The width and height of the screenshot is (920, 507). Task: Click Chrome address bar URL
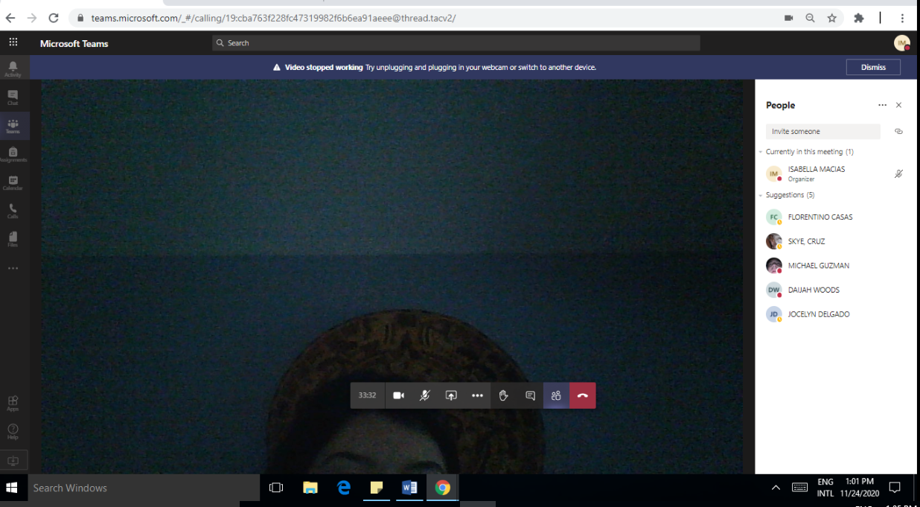pos(273,18)
